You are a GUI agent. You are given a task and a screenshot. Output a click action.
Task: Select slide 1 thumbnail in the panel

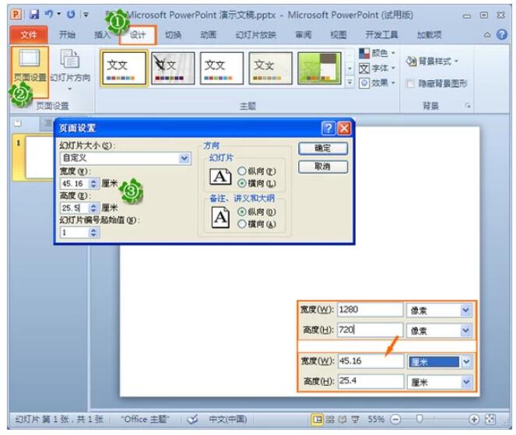(40, 158)
